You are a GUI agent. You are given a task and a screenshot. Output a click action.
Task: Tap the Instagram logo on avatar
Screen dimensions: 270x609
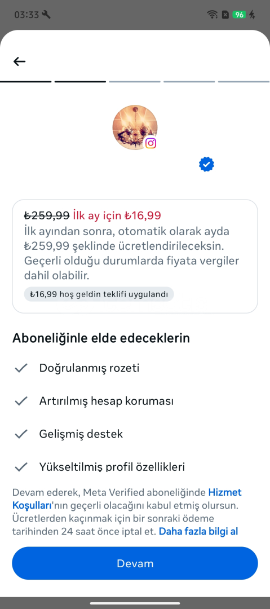[151, 143]
